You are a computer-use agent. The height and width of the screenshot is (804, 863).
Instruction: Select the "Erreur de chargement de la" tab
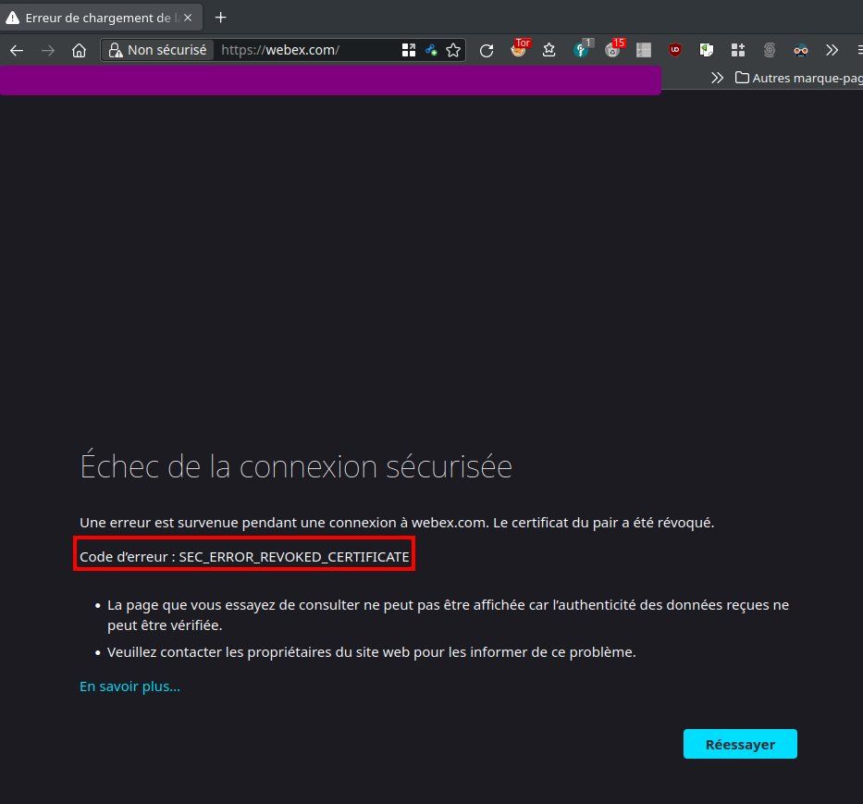pyautogui.click(x=101, y=18)
